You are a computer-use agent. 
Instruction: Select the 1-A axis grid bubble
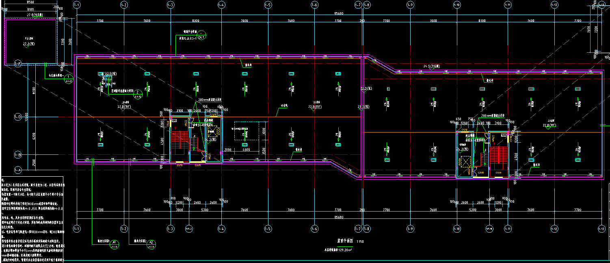(17, 170)
